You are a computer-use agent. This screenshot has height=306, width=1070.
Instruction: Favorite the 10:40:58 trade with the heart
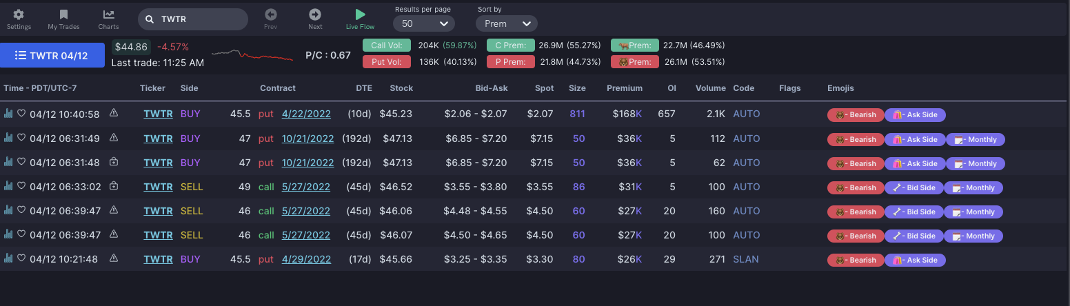pyautogui.click(x=21, y=114)
